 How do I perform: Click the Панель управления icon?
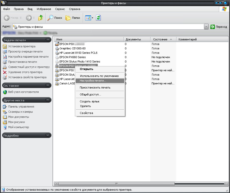[x=5, y=107]
